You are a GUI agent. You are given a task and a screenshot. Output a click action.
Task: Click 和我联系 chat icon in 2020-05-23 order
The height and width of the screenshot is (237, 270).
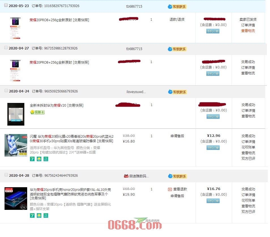click(x=177, y=7)
